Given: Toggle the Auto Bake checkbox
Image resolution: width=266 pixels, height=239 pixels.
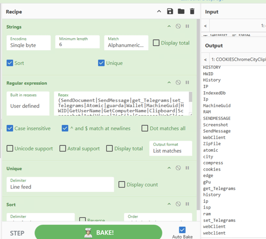Looking at the screenshot, I should (x=182, y=230).
